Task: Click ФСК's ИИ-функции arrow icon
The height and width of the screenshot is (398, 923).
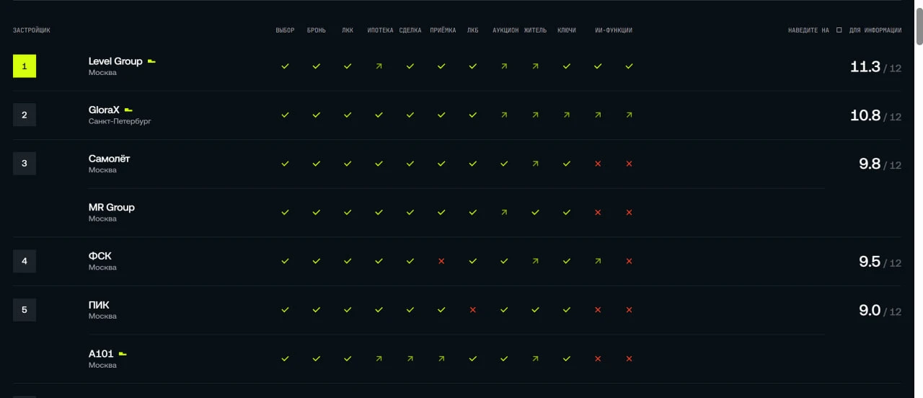Action: tap(598, 261)
